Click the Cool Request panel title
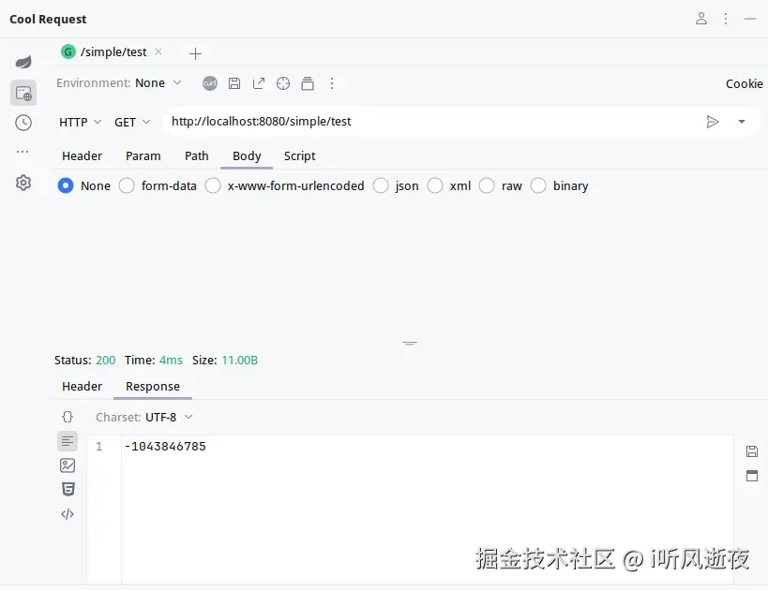The image size is (768, 590). (x=48, y=19)
